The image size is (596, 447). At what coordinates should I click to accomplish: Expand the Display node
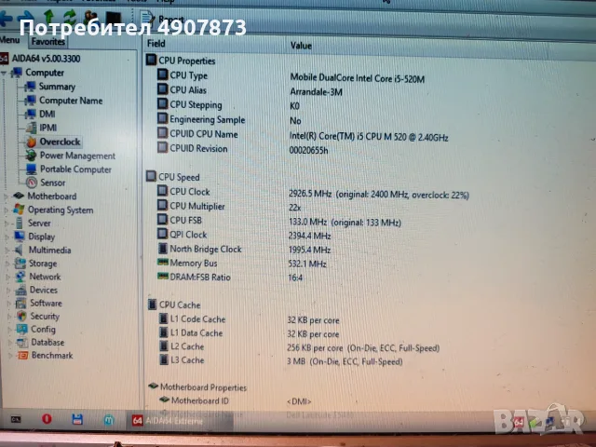tap(7, 237)
